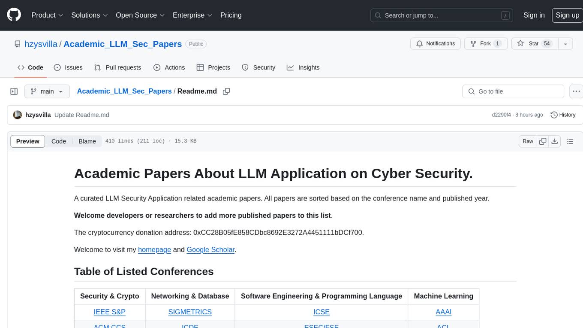Open hzysvilla avatar in commit row
This screenshot has height=328, width=583.
[18, 115]
